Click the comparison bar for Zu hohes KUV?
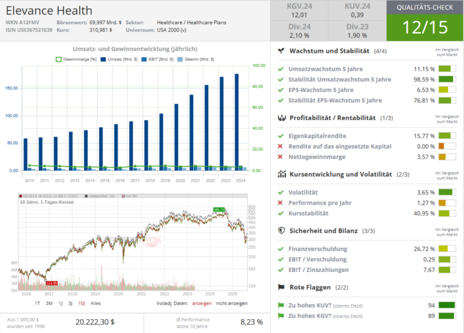Viewport: 464px width, 333px height. tap(447, 306)
